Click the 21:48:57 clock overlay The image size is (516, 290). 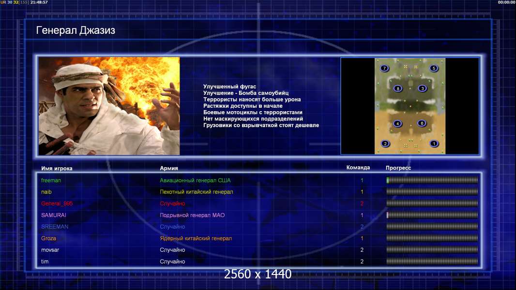point(39,2)
